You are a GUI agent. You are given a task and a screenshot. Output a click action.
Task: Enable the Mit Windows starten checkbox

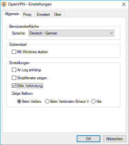point(14,52)
